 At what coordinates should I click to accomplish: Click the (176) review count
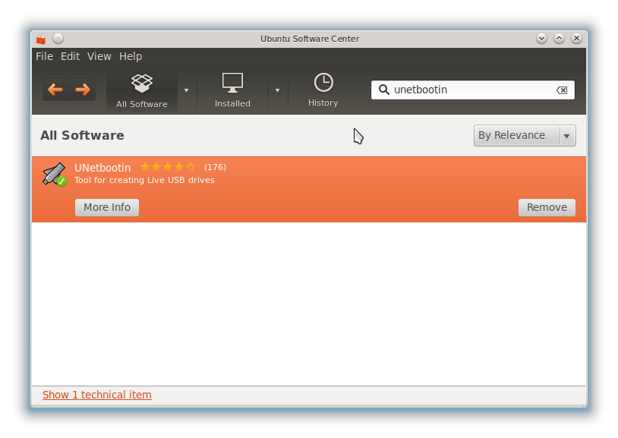point(215,167)
